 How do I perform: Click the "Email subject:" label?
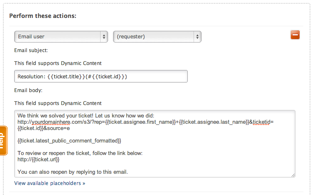[31, 50]
